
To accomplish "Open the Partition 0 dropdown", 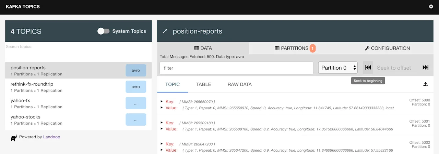I will click(338, 68).
